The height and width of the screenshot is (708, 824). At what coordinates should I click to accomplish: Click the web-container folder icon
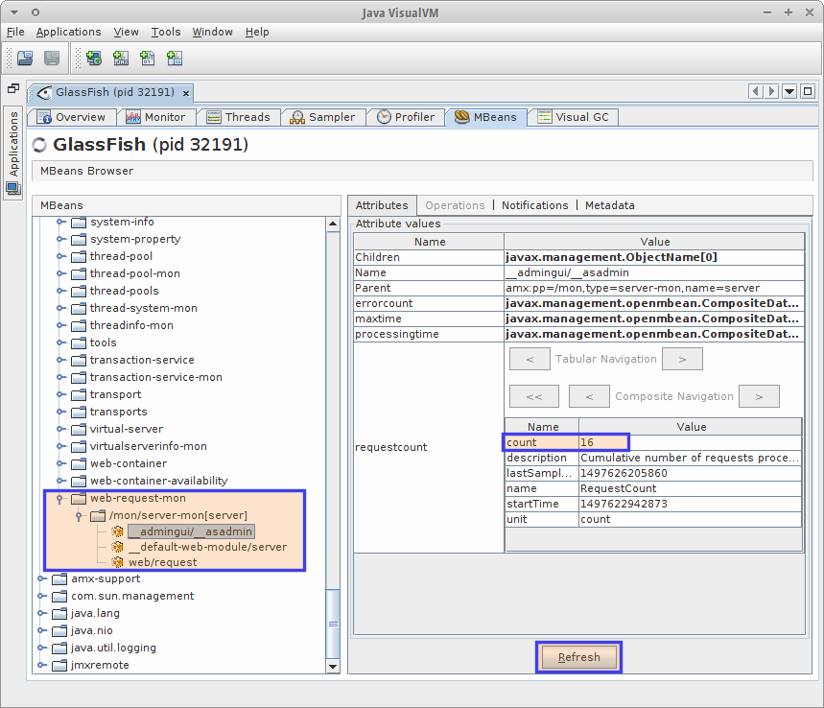click(x=79, y=463)
